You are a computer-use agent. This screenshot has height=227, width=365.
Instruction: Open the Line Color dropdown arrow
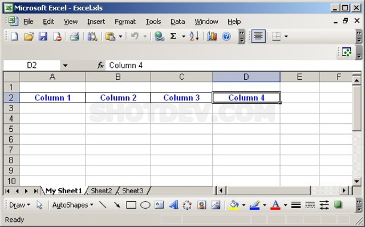coord(265,205)
